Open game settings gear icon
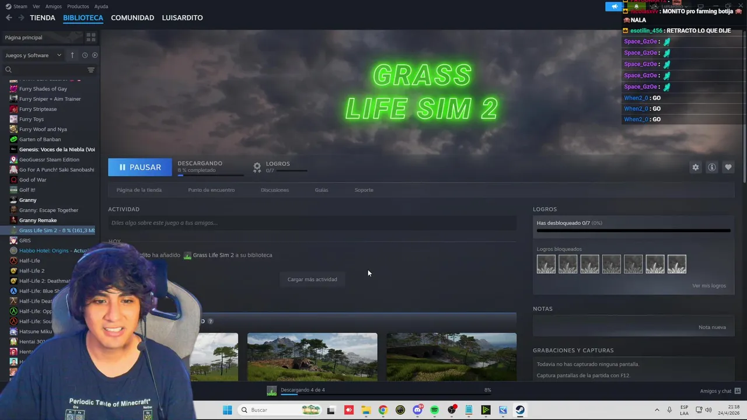Image resolution: width=747 pixels, height=420 pixels. [696, 167]
